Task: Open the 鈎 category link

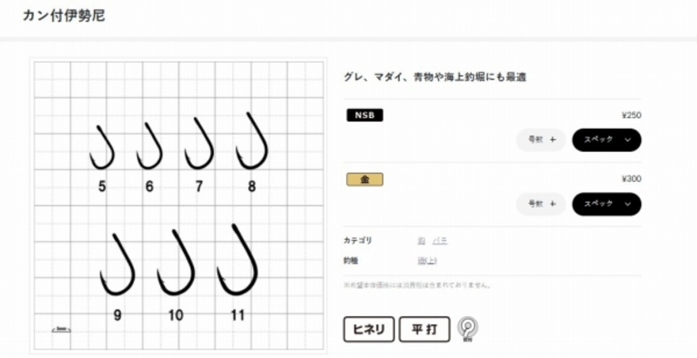Action: (421, 240)
